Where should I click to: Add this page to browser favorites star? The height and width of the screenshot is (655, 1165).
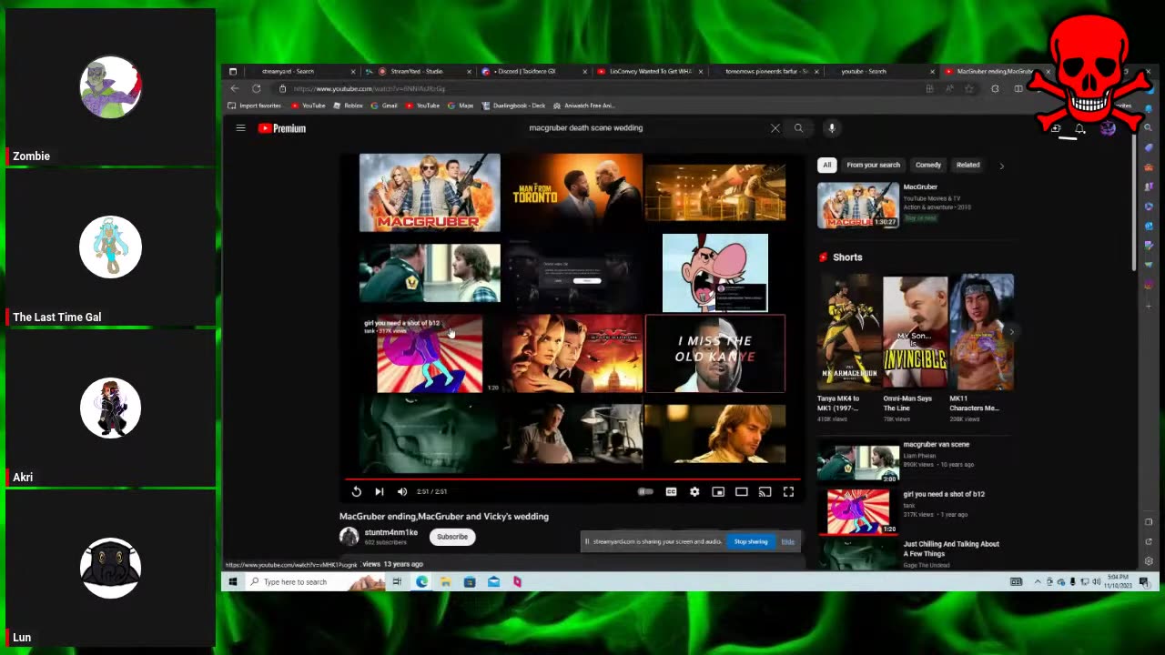click(x=969, y=88)
